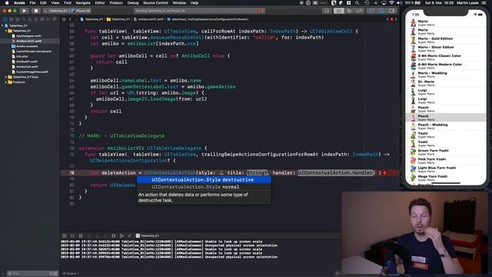This screenshot has width=492, height=277.
Task: Click the Run (play) button in Xcode toolbar
Action: point(24,11)
